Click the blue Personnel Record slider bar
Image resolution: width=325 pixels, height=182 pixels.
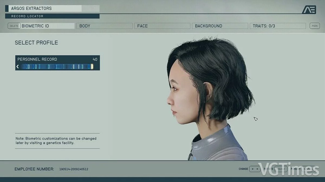57,66
